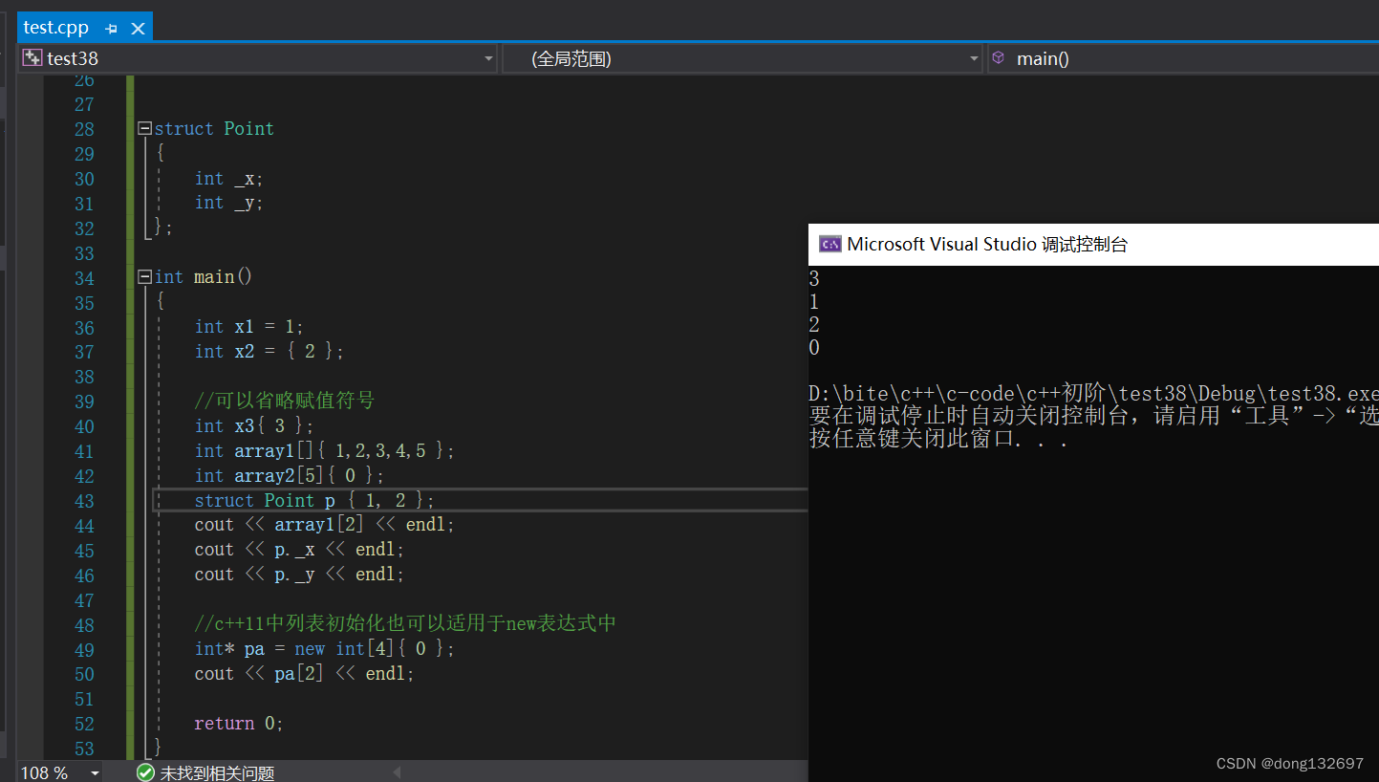
Task: Open the test38 project dropdown
Action: pyautogui.click(x=489, y=58)
